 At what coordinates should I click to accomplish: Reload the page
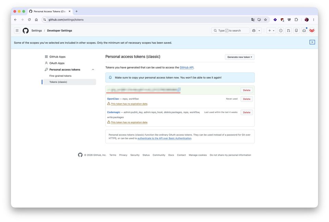click(29, 20)
